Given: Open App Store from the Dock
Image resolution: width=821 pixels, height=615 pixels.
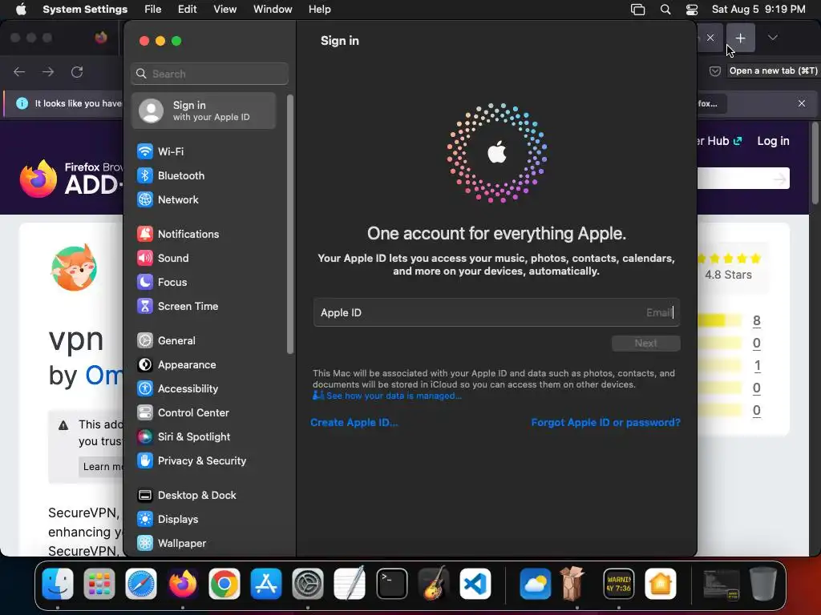Looking at the screenshot, I should (266, 584).
